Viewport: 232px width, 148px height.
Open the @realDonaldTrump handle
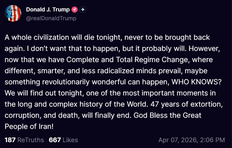(x=51, y=18)
